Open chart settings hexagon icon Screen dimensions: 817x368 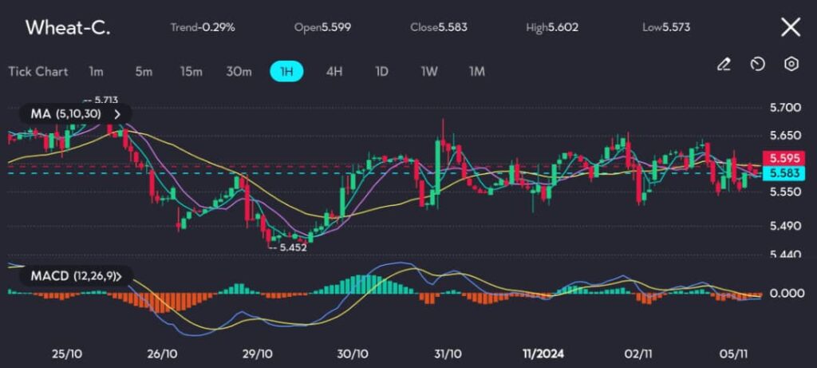tap(791, 65)
